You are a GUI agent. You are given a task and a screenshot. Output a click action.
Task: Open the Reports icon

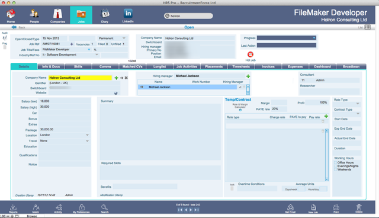coord(13,207)
